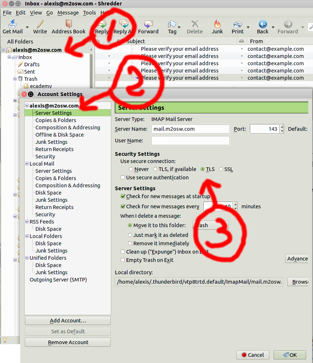Click the Inbox folder icon
Screen dimensions: 313x363
15,57
